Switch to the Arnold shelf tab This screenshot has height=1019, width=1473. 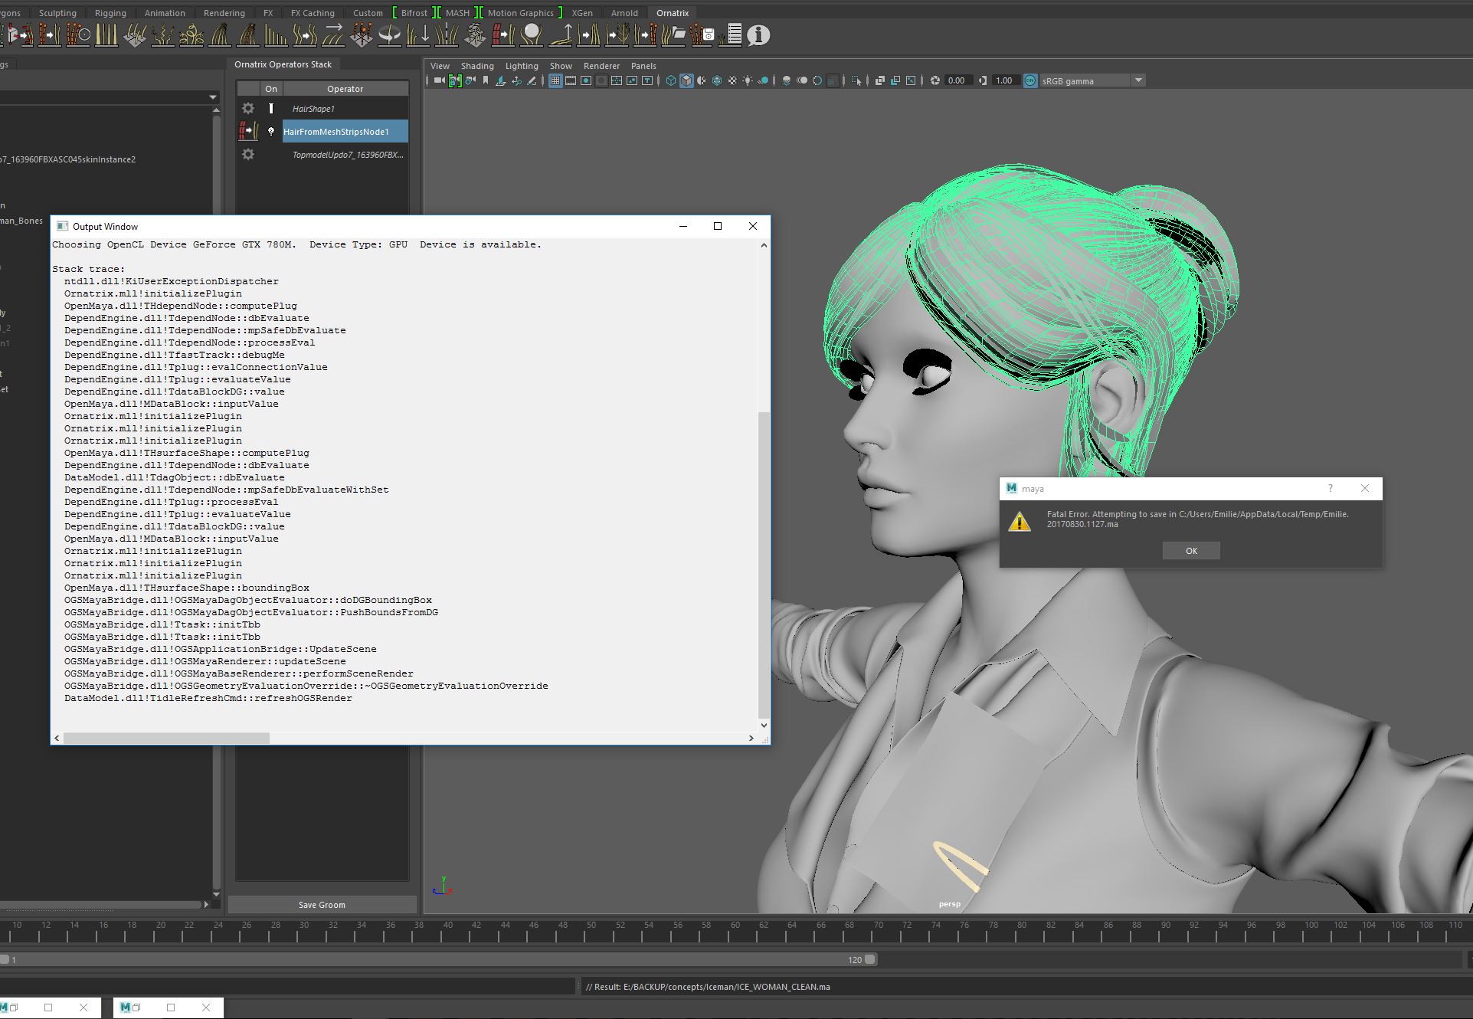624,13
